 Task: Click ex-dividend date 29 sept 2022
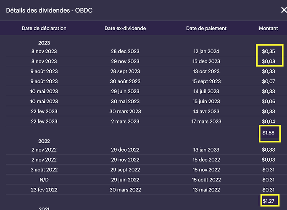point(125,170)
